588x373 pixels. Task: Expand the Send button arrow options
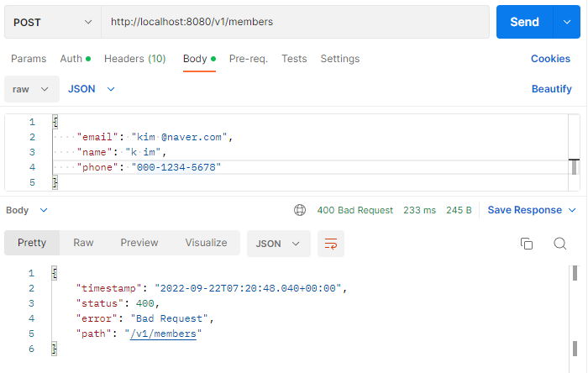pos(567,22)
